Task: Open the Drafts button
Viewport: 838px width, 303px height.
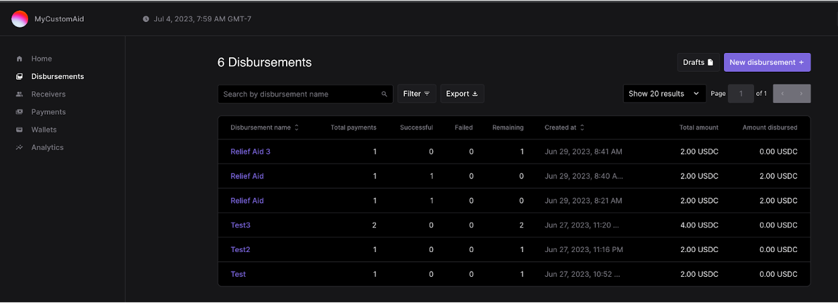Action: pyautogui.click(x=698, y=62)
